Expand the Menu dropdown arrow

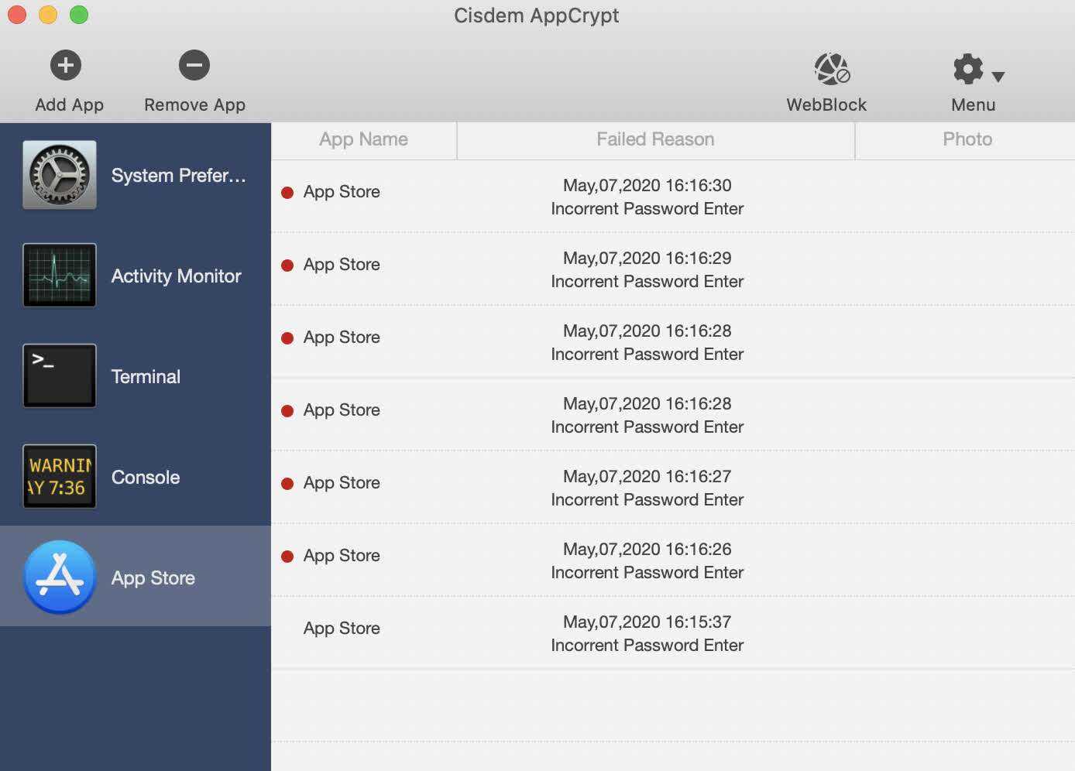pyautogui.click(x=998, y=77)
